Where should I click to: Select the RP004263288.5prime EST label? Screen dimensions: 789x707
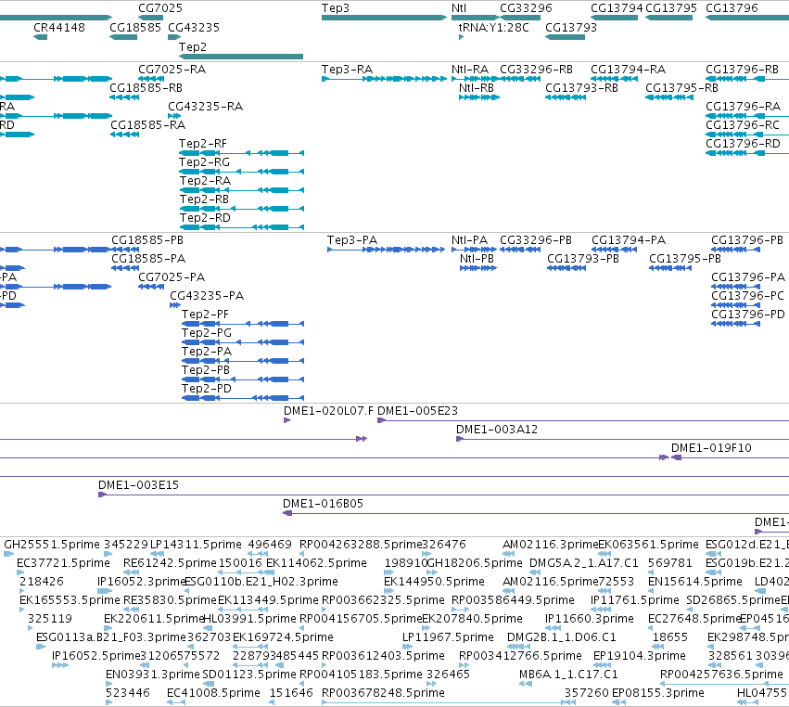pos(361,545)
